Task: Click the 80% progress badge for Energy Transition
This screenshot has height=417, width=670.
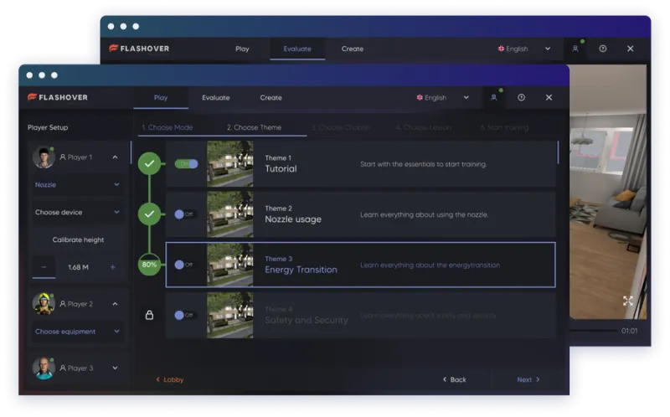Action: click(149, 265)
